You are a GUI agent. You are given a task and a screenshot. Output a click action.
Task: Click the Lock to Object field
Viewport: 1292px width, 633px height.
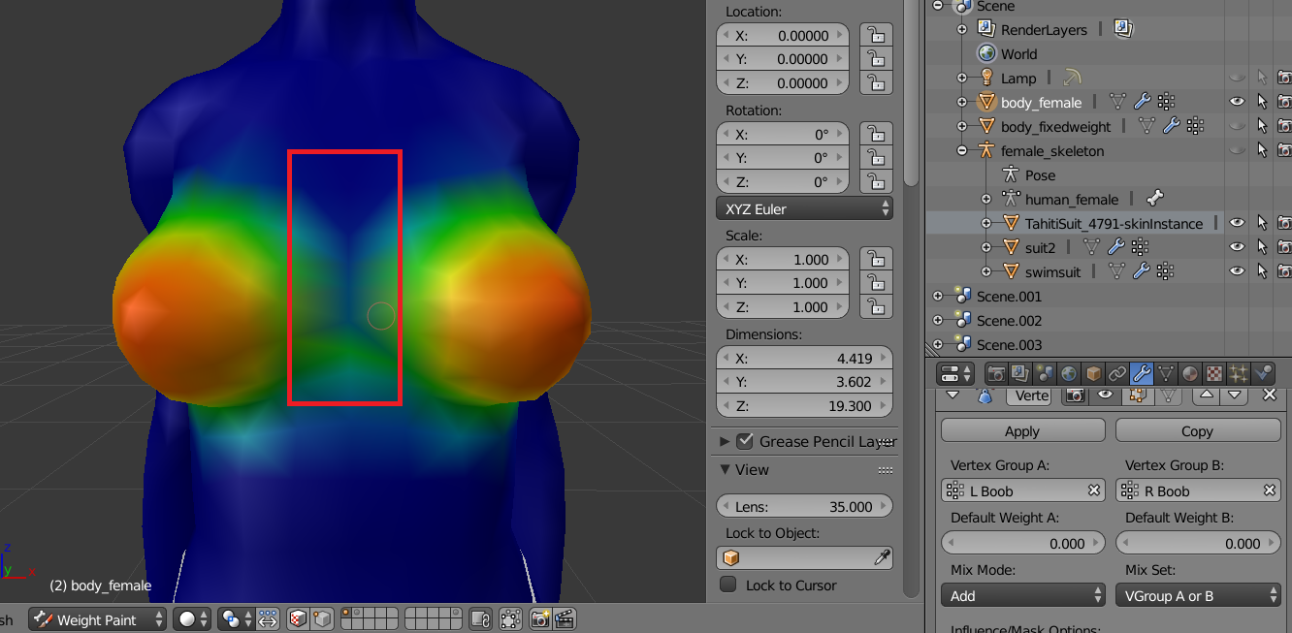click(804, 557)
